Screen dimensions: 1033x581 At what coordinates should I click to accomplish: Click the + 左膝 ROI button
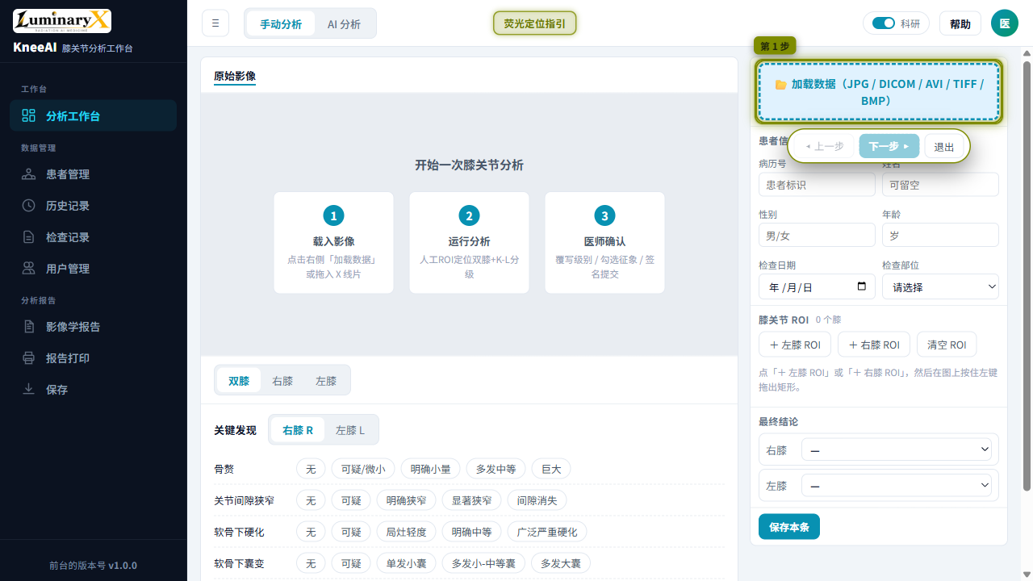(x=795, y=345)
